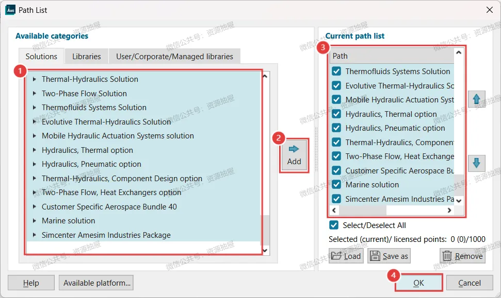This screenshot has height=298, width=501.
Task: Toggle Hydraulics, Thermal option path checkbox
Action: click(336, 114)
